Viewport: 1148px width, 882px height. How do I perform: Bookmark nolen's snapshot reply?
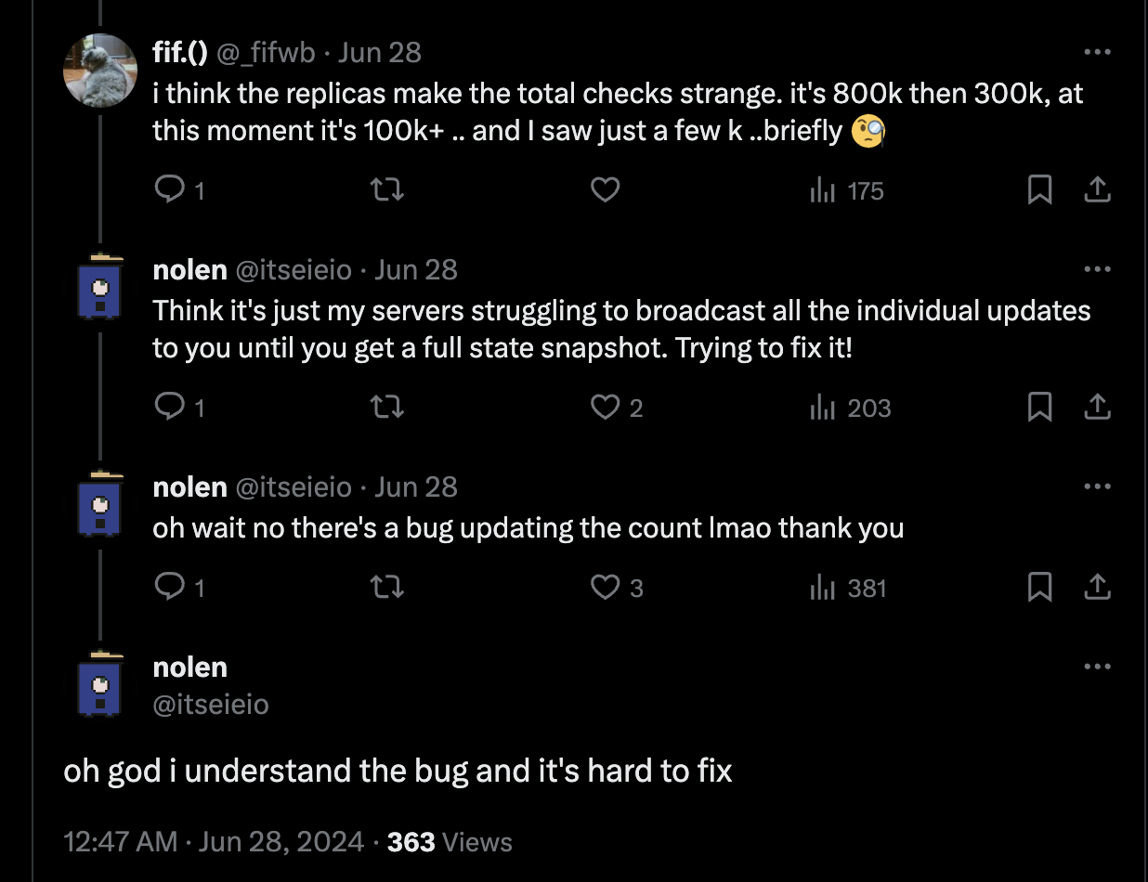pos(1040,407)
